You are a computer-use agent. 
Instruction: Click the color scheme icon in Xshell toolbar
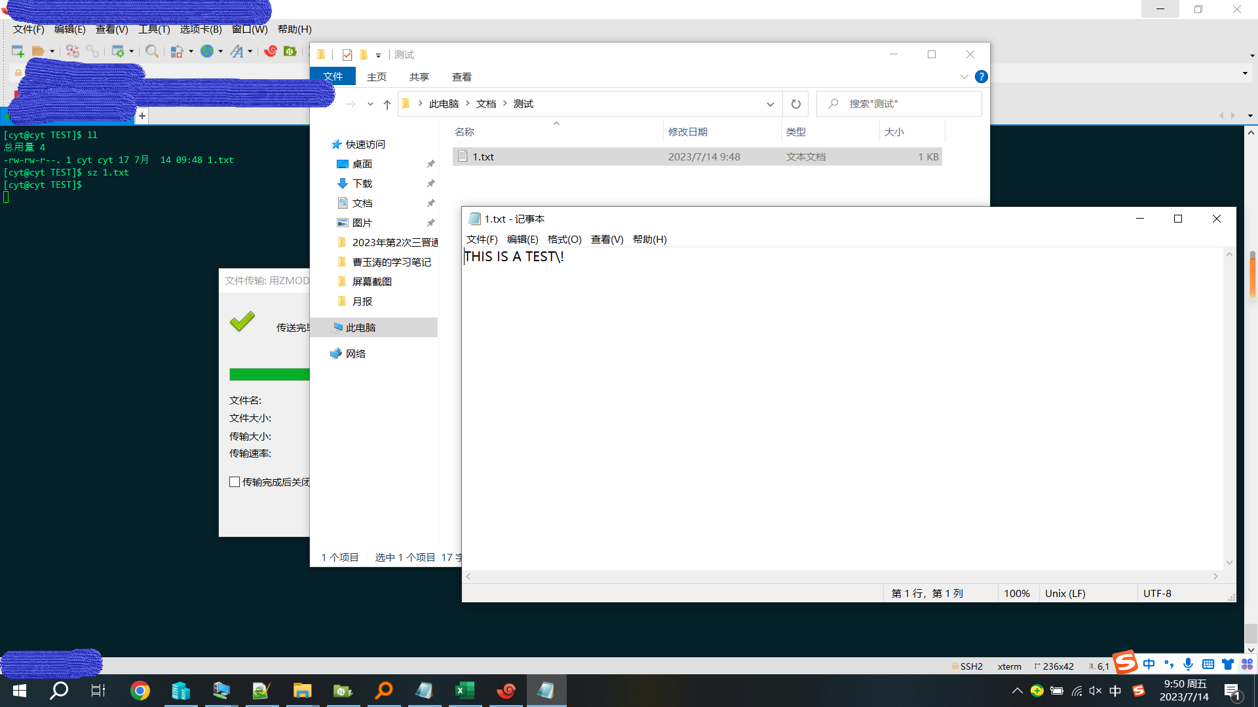(177, 51)
